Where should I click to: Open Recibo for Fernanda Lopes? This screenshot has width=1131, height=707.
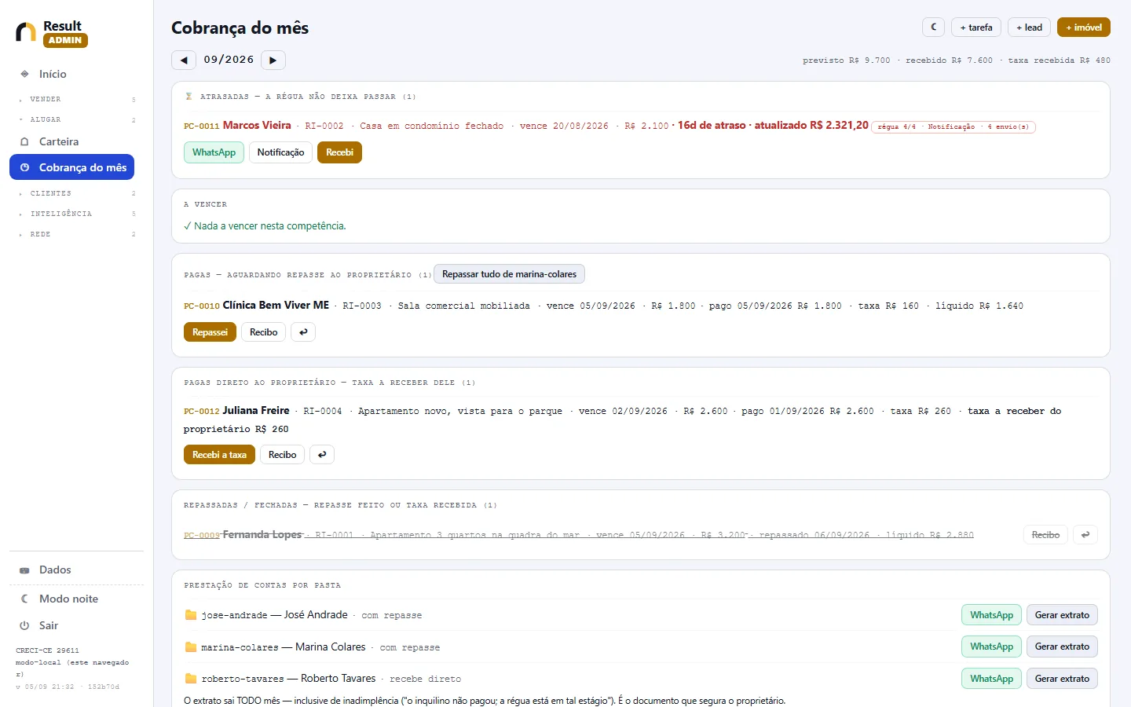1045,535
